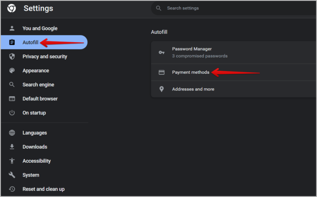Click the System wrench icon

12,175
